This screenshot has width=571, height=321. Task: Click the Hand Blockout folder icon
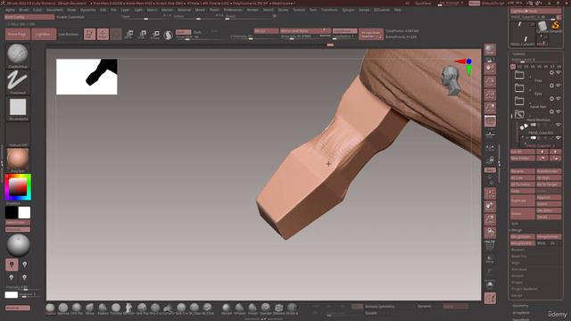point(519,114)
